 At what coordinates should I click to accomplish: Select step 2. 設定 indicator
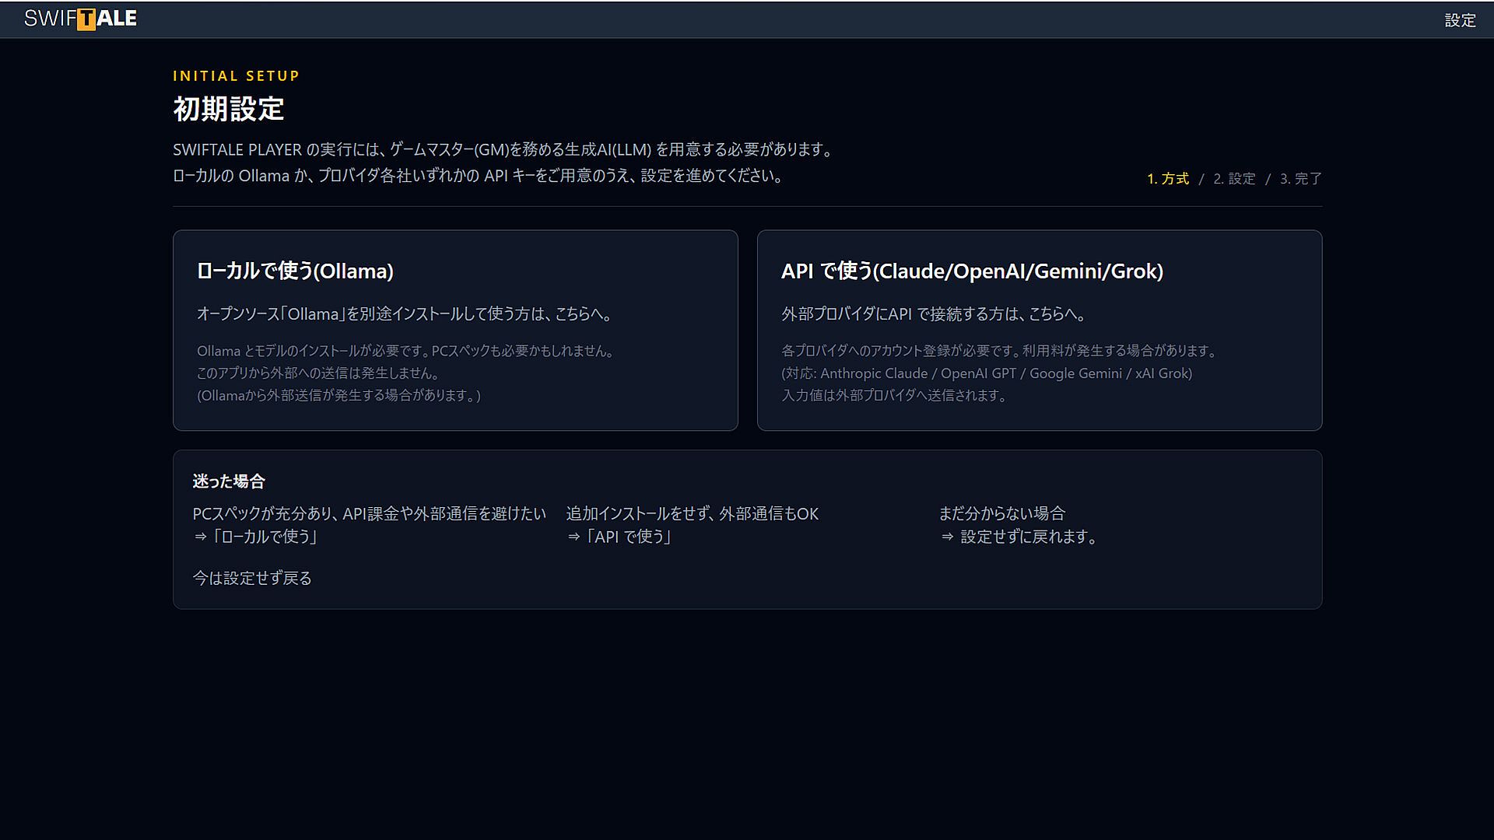point(1234,179)
